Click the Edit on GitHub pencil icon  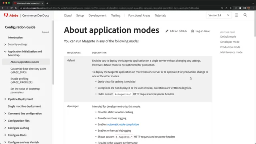167,31
